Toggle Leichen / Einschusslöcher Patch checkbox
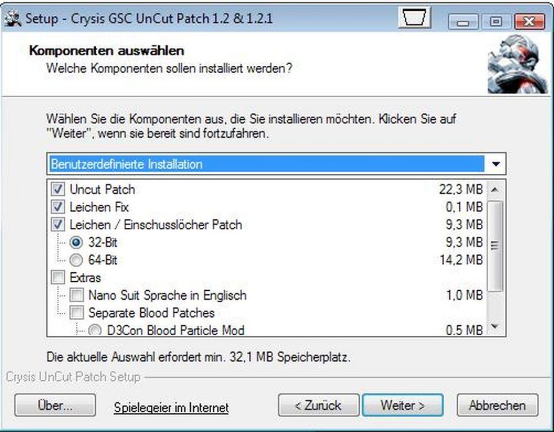Image resolution: width=554 pixels, height=432 pixels. tap(58, 224)
